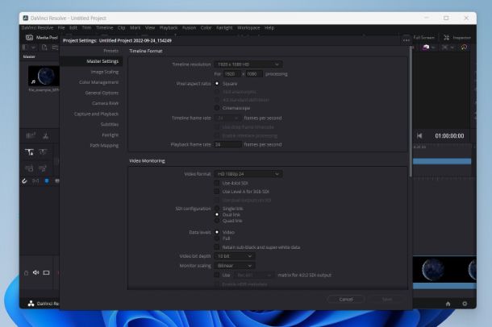This screenshot has height=327, width=492.
Task: Open the SDI output matrix dropdown
Action: [x=254, y=275]
